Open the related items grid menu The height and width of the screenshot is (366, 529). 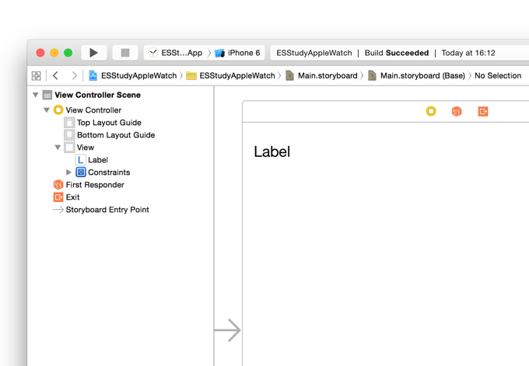(37, 76)
